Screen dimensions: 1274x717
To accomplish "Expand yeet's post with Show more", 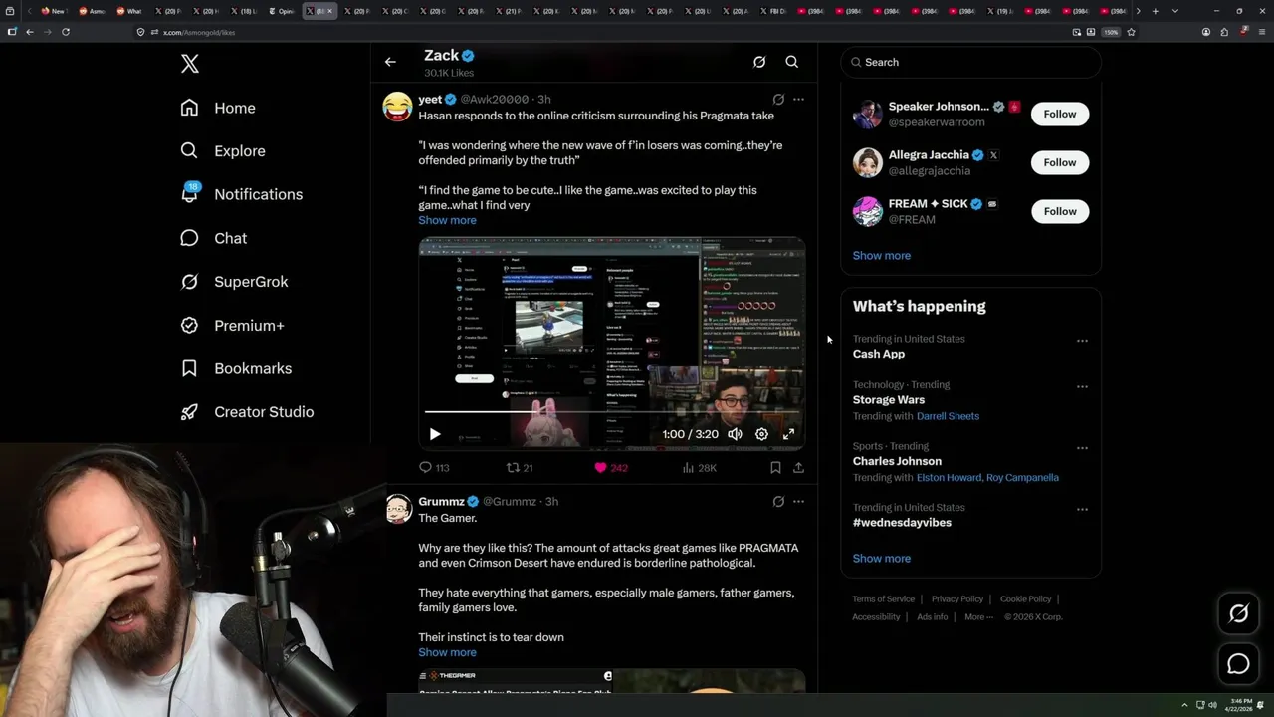I will click(x=447, y=220).
